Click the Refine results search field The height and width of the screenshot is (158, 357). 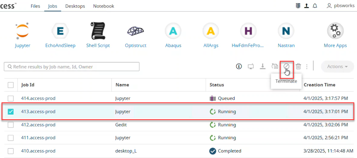click(x=72, y=67)
